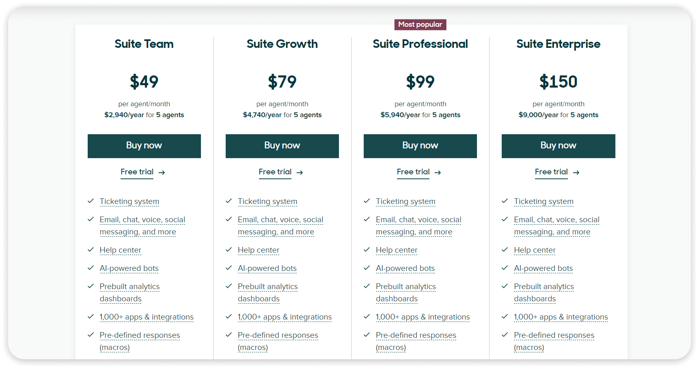This screenshot has width=699, height=369.
Task: Click the checkmark beside Suite Team 1,000+ apps & integrations
Action: [x=91, y=317]
